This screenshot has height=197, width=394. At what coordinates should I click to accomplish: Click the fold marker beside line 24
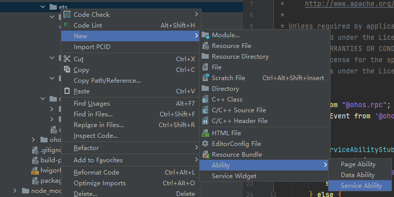[274, 194]
